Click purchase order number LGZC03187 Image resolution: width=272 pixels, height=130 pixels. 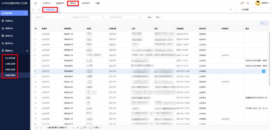coord(225,55)
